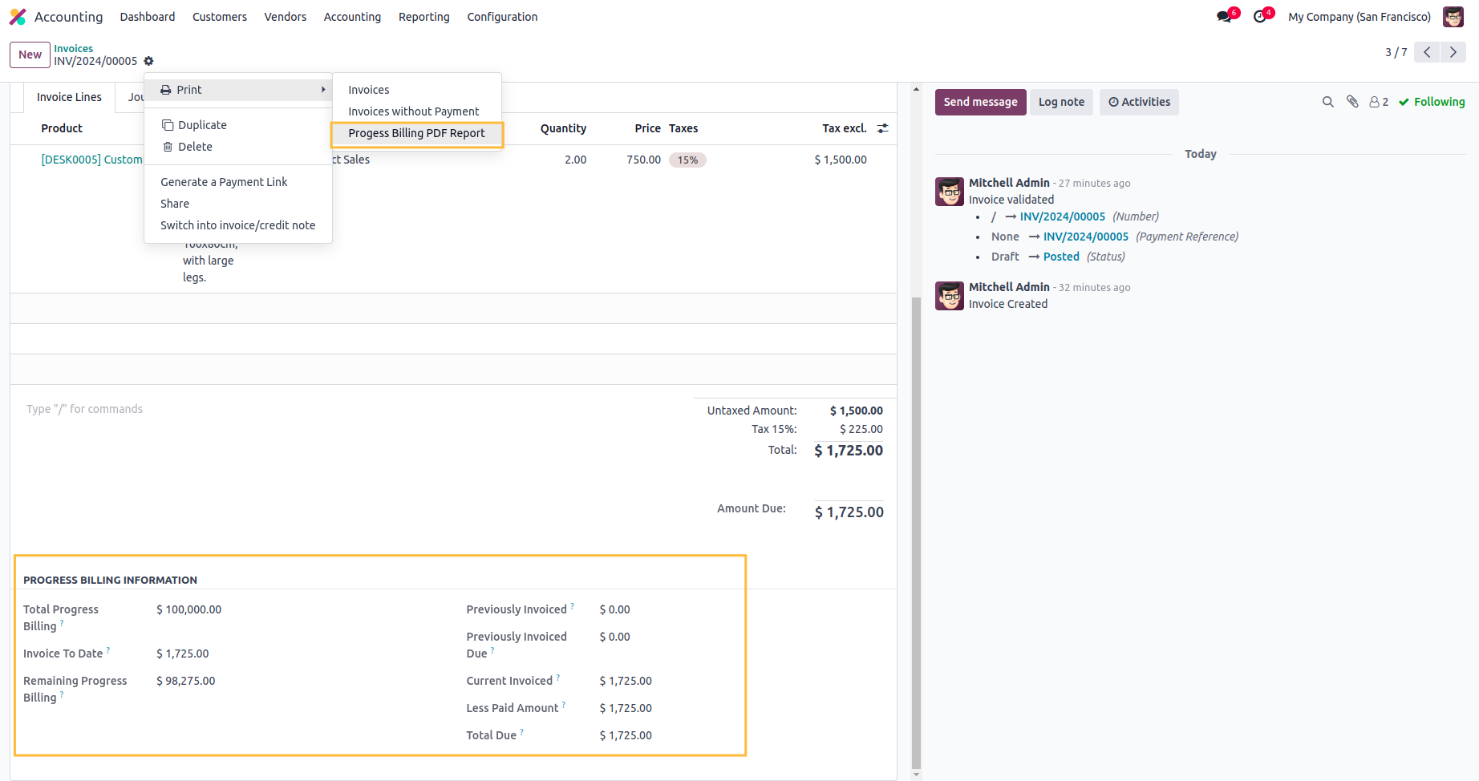Screen dimensions: 1479x781
Task: Click the Odoo Accounting app logo
Action: 18,17
